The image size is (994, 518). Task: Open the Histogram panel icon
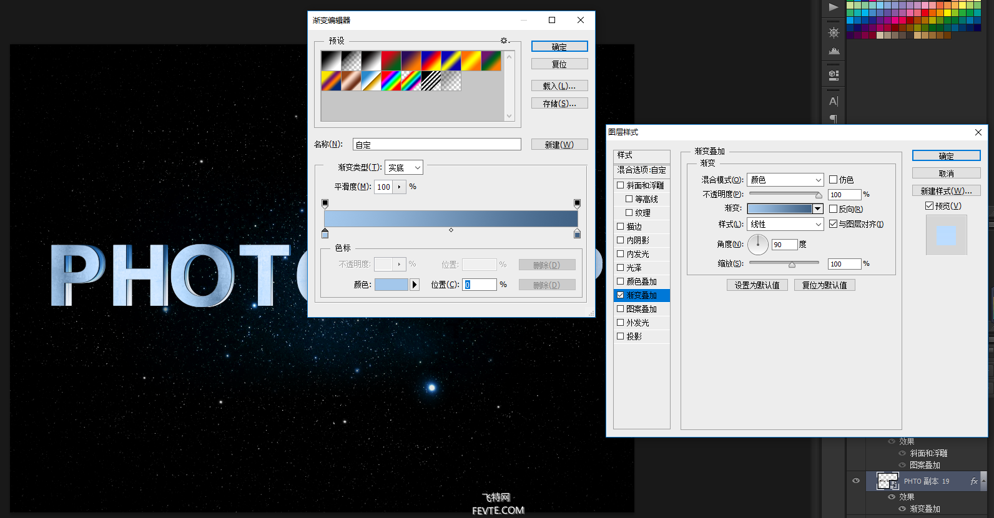coord(834,51)
